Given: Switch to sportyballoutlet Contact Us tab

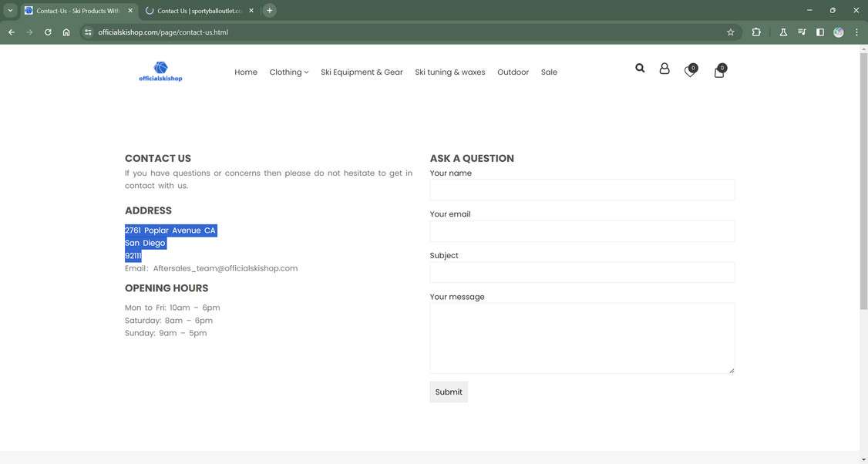Looking at the screenshot, I should (x=200, y=11).
